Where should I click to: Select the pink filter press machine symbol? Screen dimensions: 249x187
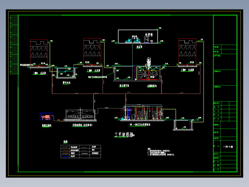pos(46,117)
